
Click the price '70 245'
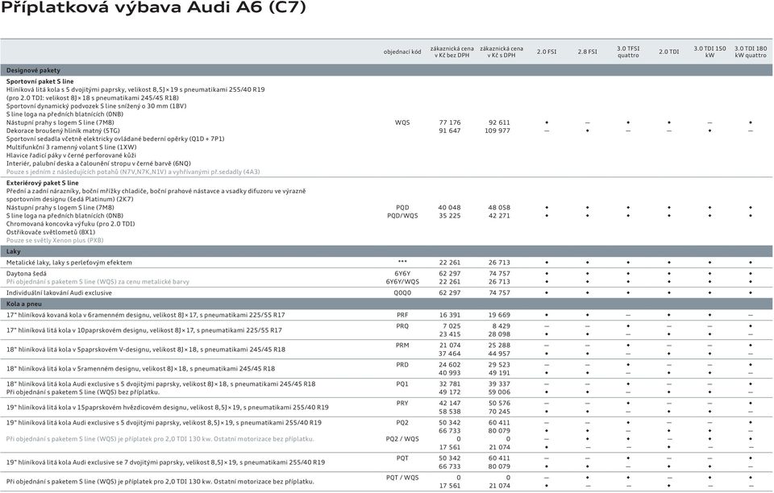(499, 412)
